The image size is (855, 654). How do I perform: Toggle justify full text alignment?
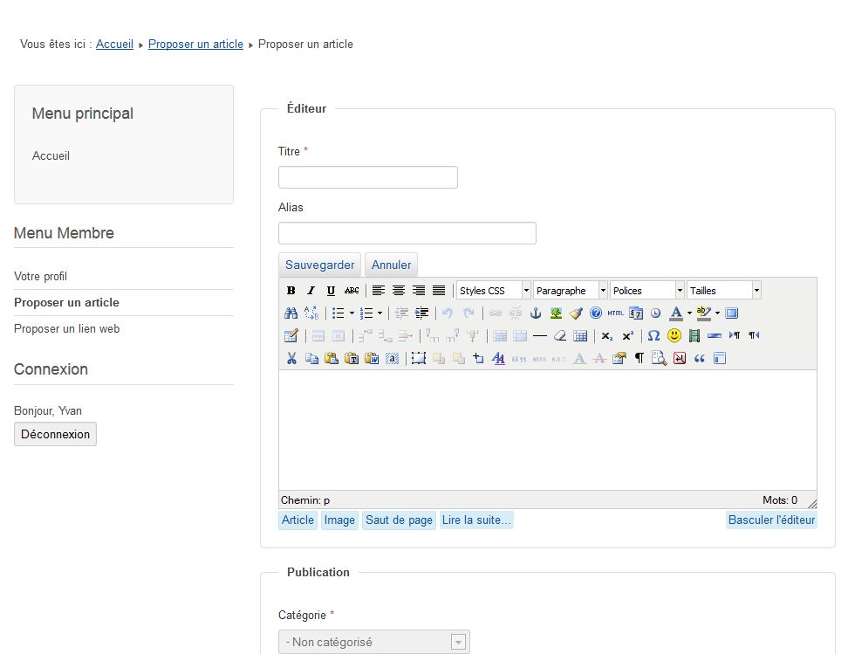(439, 291)
